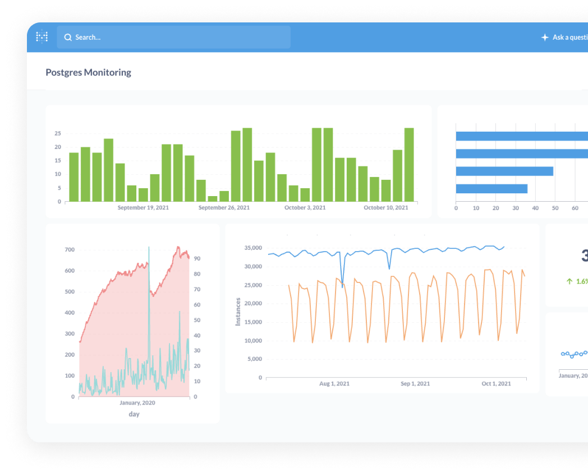
Task: Click the green up-arrow trend icon
Action: tap(569, 281)
